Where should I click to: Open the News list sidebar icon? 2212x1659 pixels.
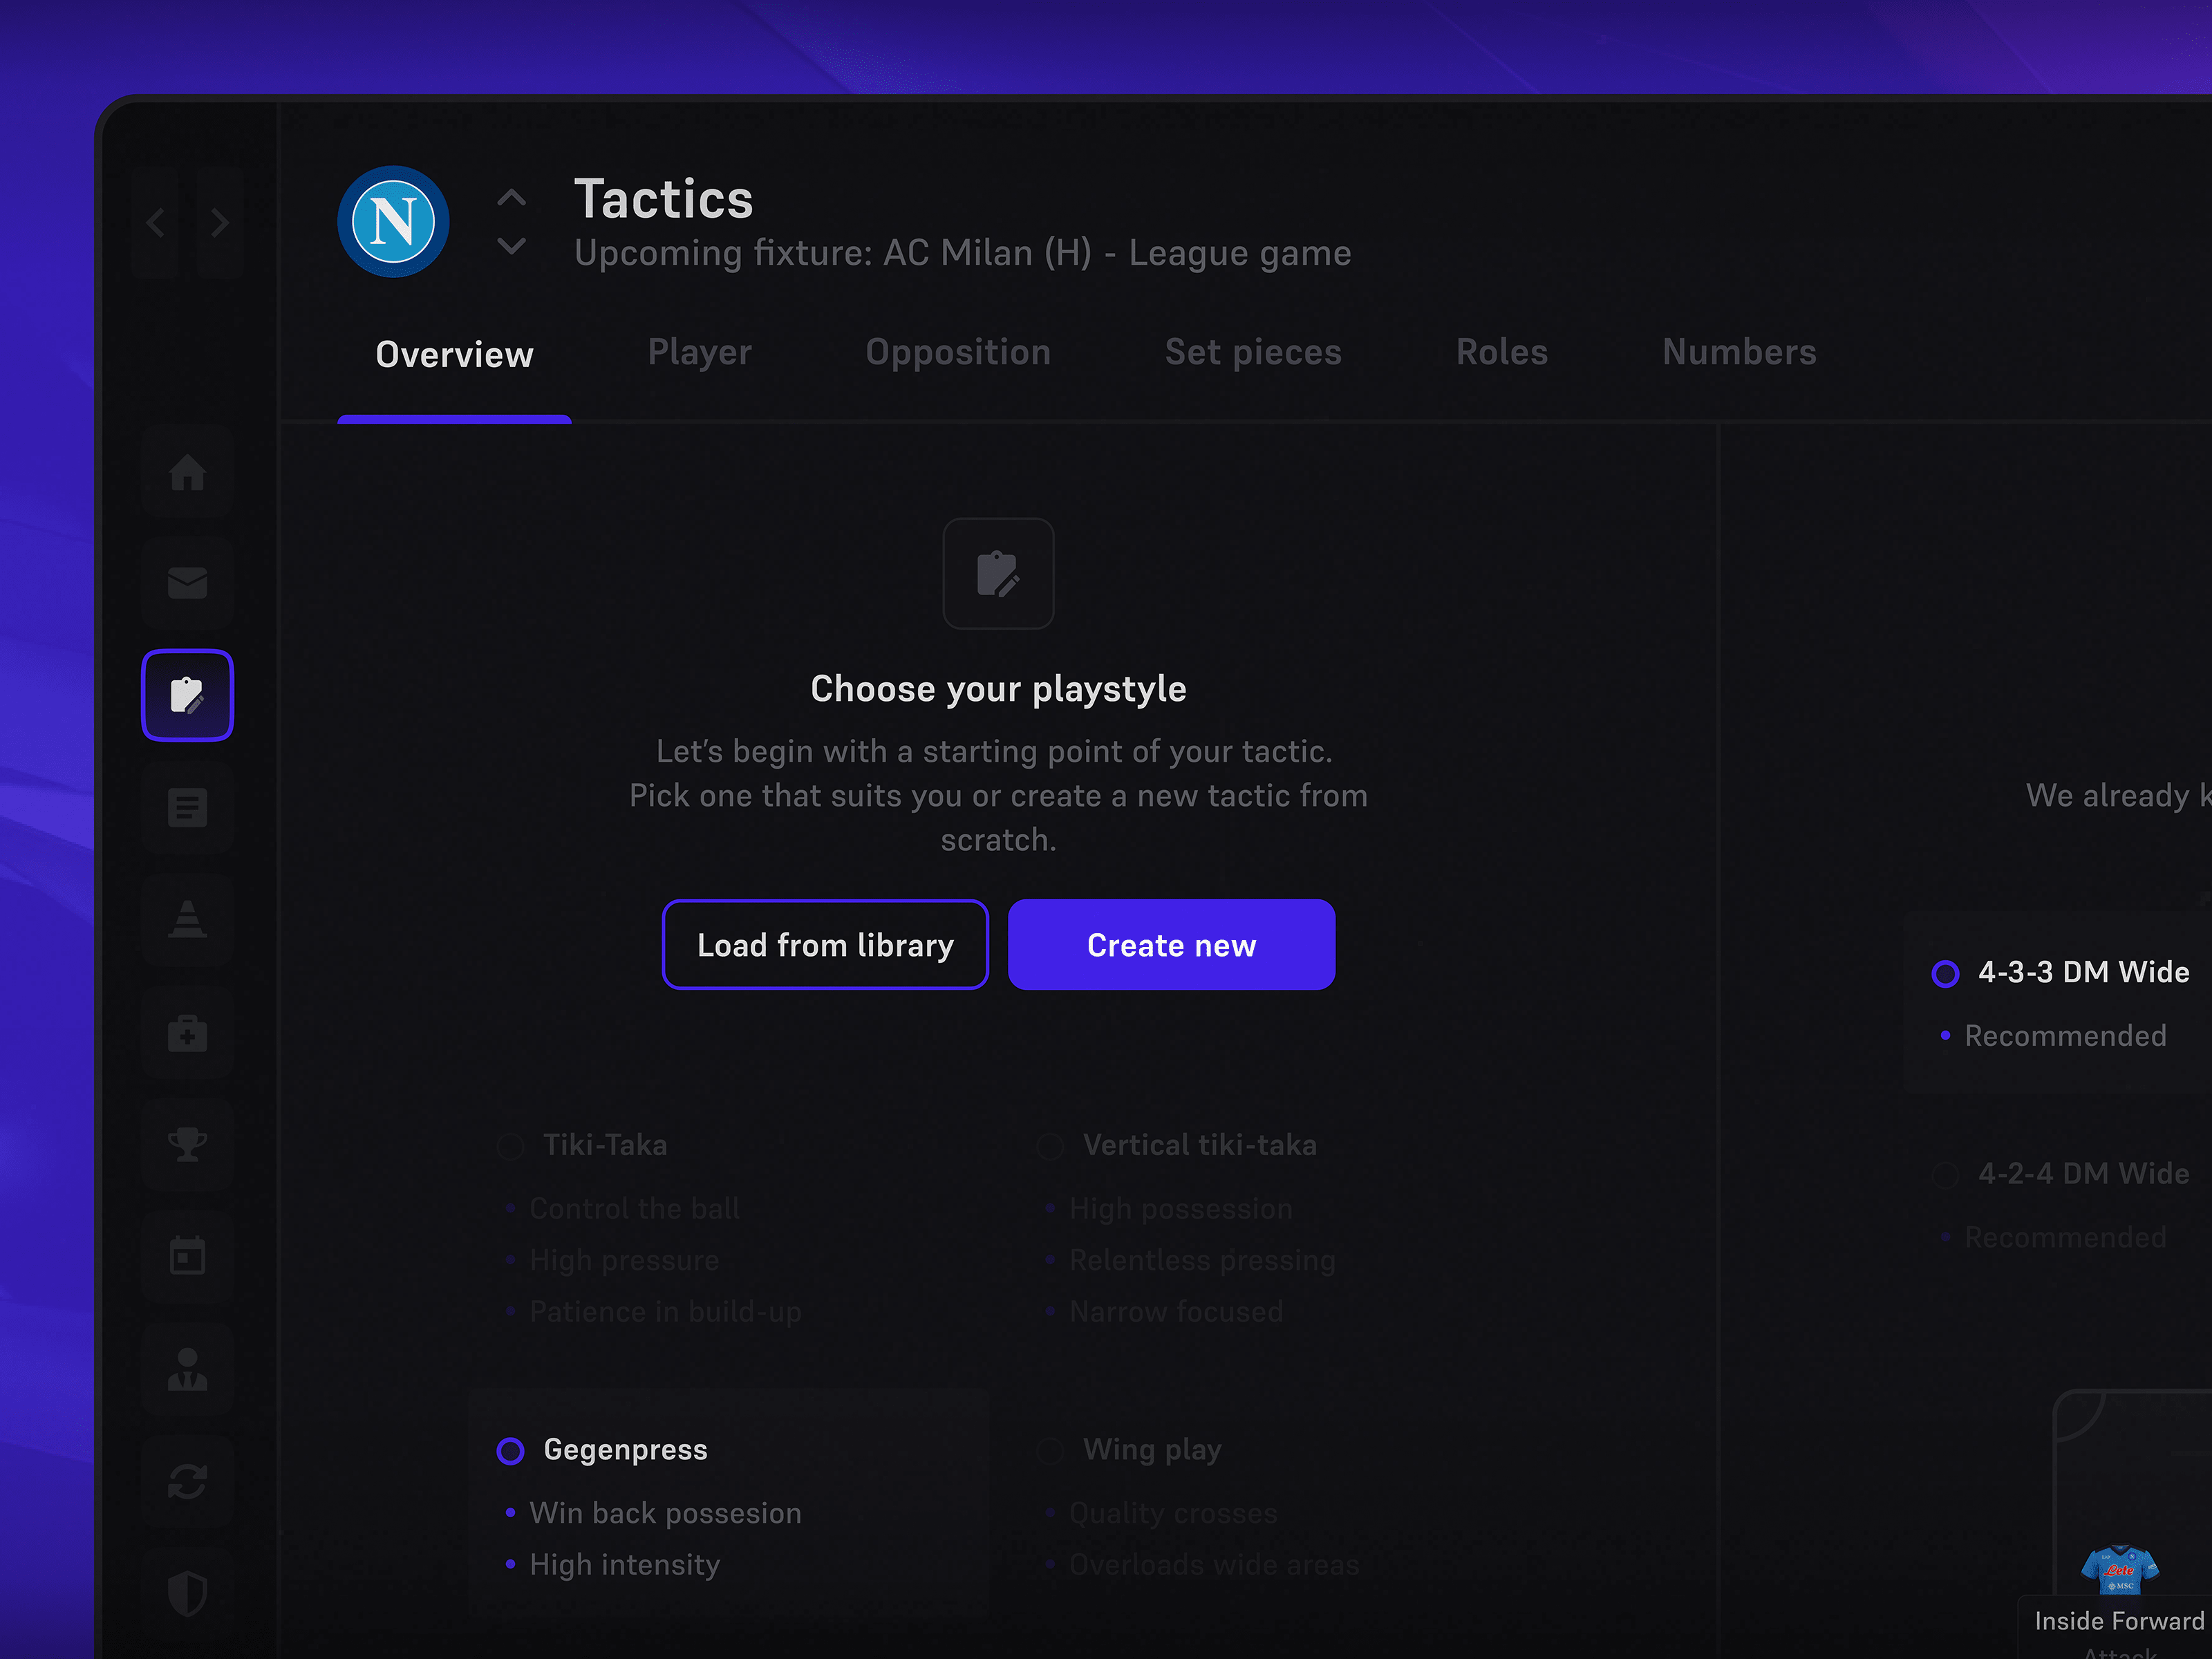(x=187, y=807)
